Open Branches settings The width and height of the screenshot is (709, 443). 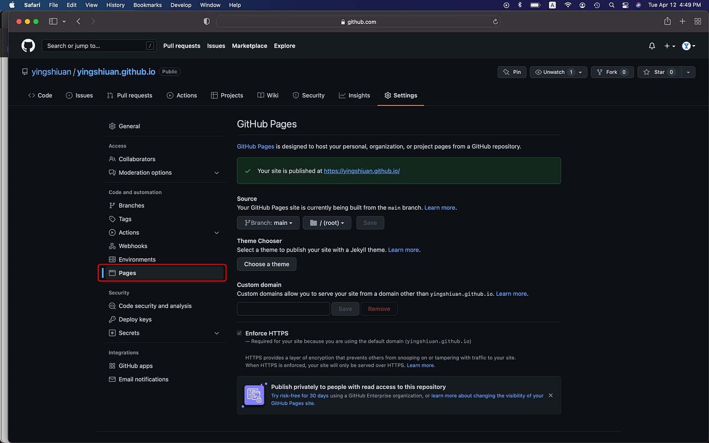pos(163,206)
